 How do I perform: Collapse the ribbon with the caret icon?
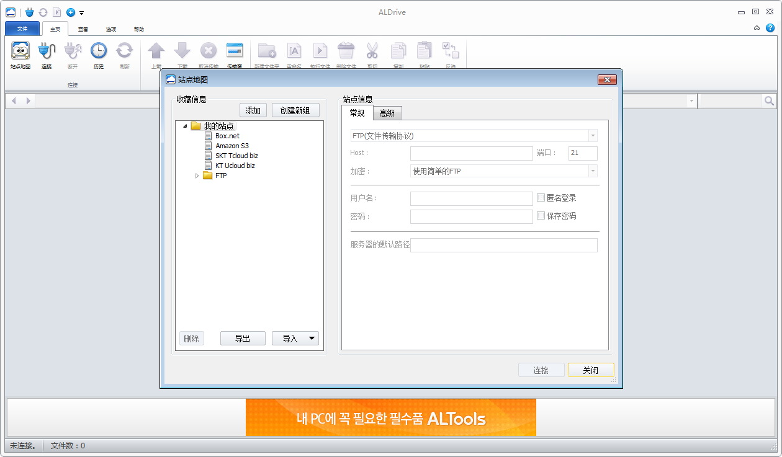(x=757, y=28)
